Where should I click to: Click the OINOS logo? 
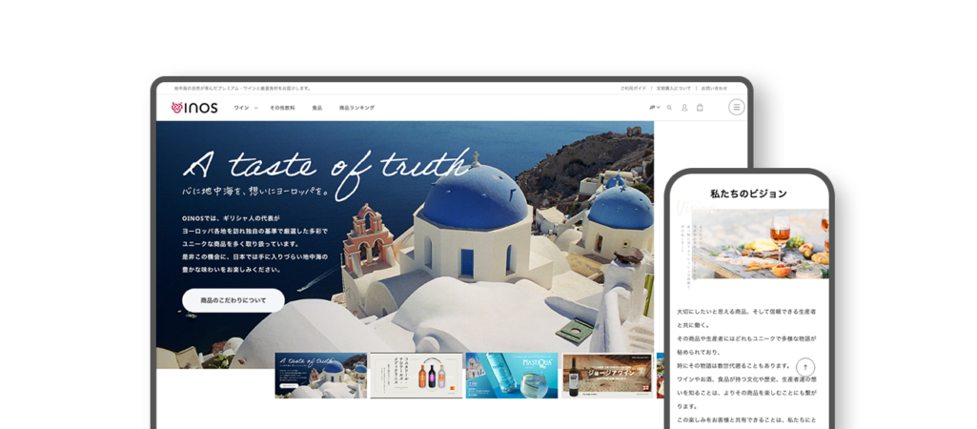(194, 108)
